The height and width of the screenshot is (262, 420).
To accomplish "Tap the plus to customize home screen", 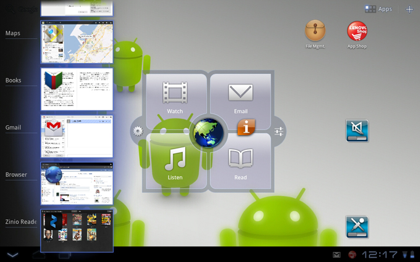I will 409,9.
